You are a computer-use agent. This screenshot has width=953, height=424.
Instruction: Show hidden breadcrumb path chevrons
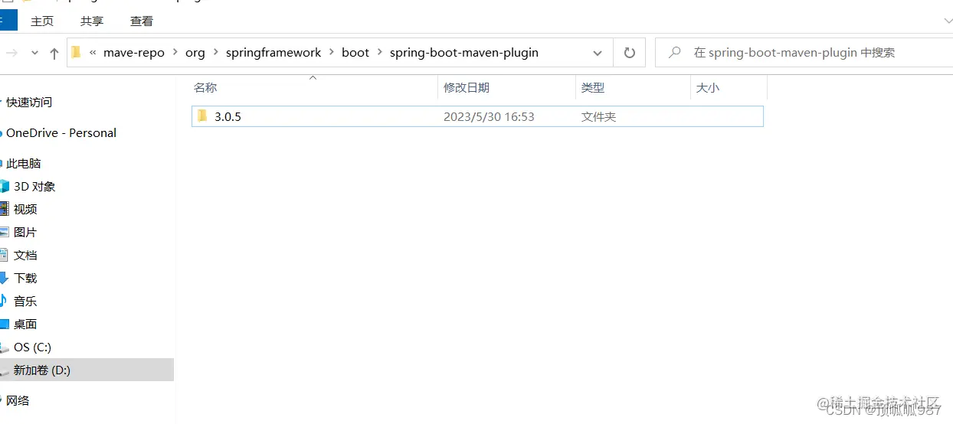pyautogui.click(x=93, y=53)
